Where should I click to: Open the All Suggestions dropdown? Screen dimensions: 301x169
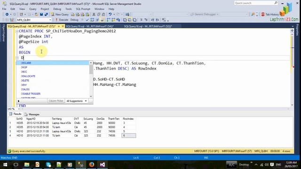click(x=76, y=101)
